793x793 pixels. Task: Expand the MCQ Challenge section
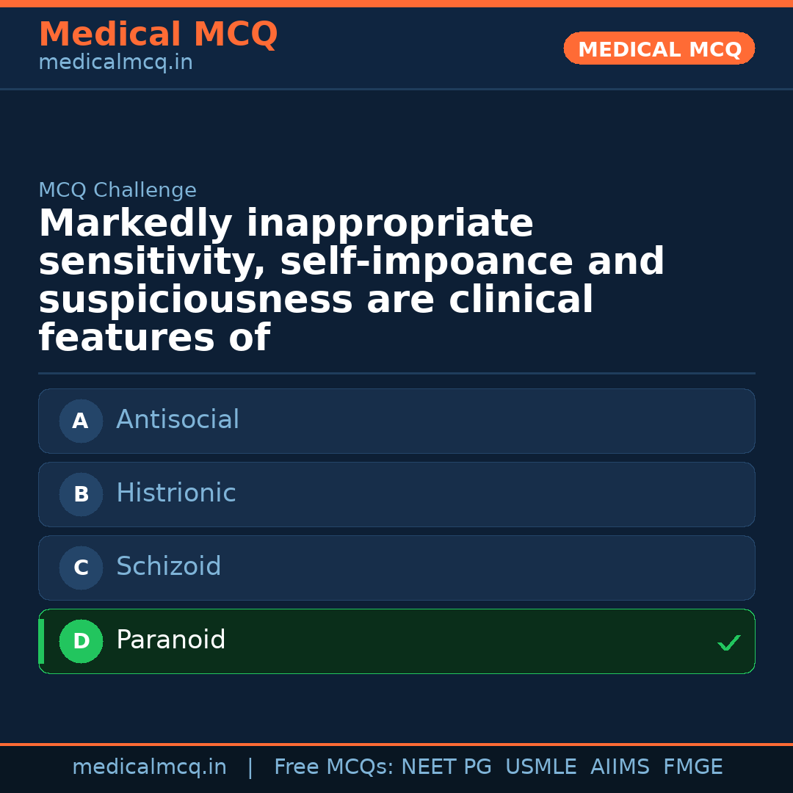pos(117,189)
